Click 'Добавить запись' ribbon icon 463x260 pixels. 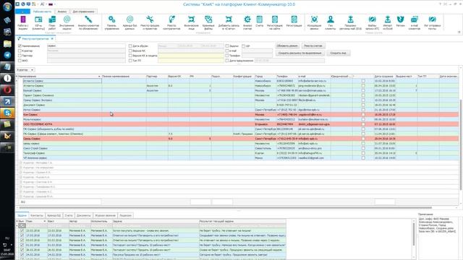click(229, 22)
